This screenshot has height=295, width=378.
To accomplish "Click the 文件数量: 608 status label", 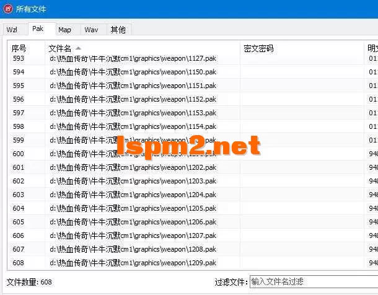I will tap(29, 282).
